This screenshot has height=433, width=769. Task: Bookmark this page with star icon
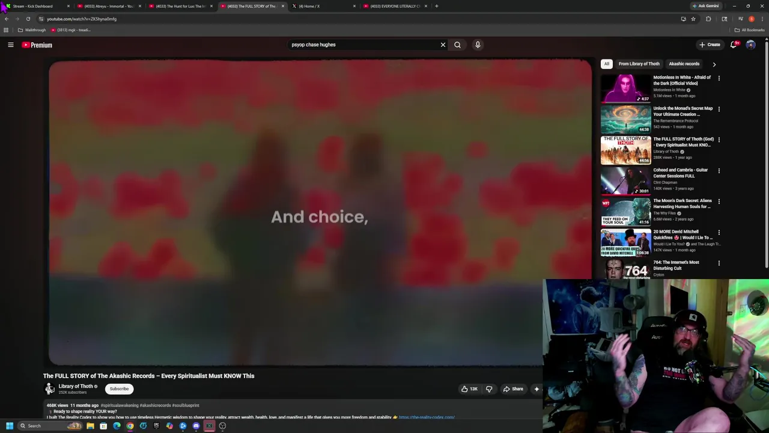[693, 19]
